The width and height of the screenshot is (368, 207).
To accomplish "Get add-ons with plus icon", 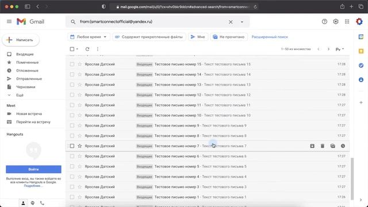I will (361, 102).
